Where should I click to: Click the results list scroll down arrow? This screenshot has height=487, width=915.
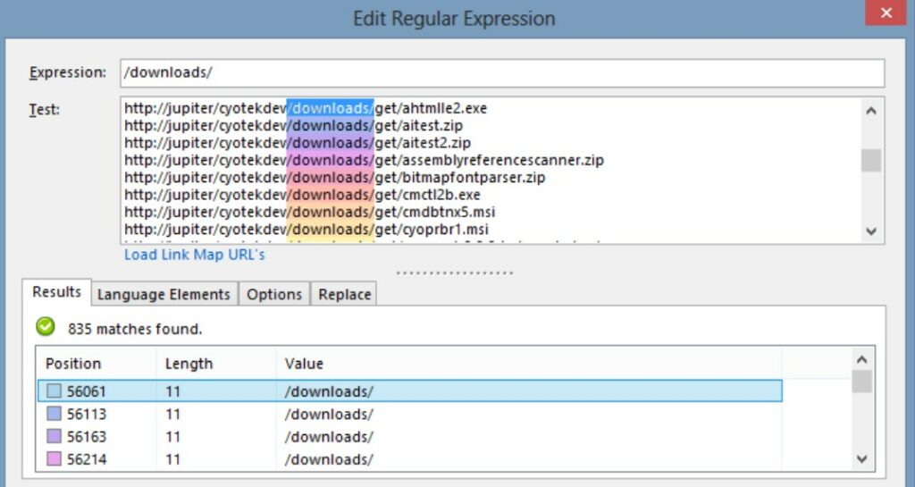pyautogui.click(x=862, y=459)
